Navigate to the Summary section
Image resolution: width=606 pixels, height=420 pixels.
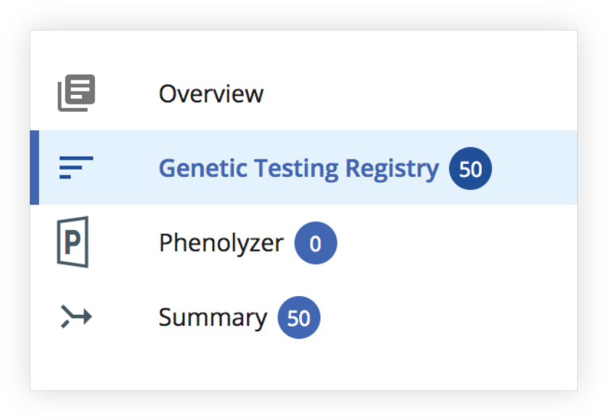(x=212, y=317)
